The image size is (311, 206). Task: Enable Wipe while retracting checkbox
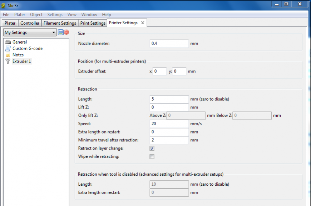[152, 157]
